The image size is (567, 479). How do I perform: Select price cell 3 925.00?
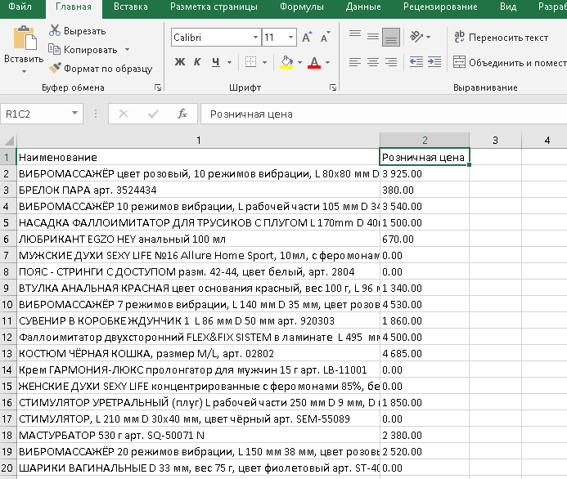click(425, 174)
